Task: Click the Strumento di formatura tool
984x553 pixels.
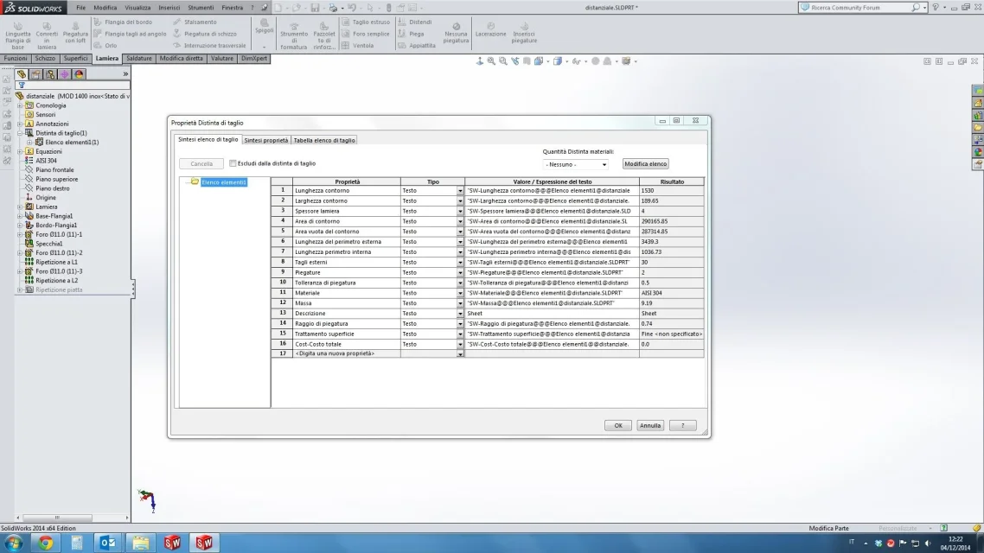Action: (294, 35)
